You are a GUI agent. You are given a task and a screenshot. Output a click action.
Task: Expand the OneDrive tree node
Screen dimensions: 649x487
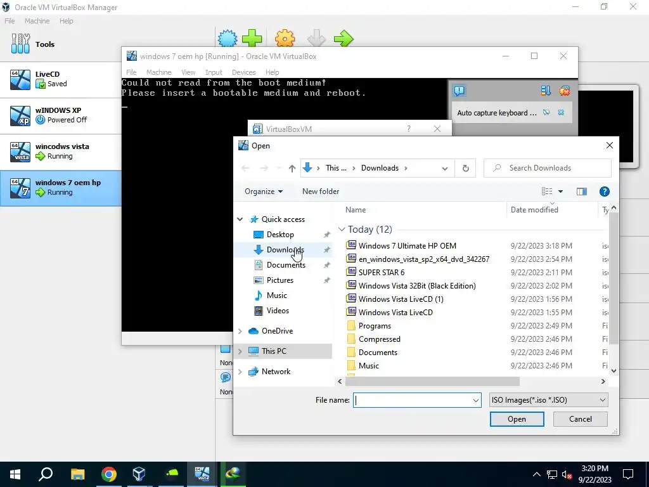(x=240, y=331)
